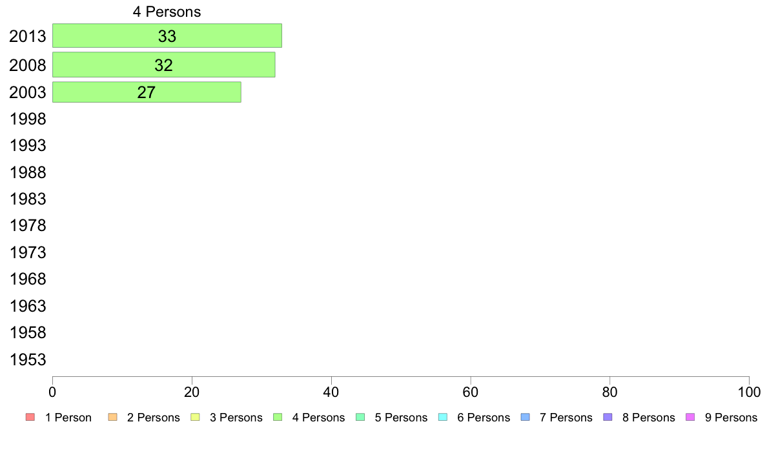Screen dimensions: 767x475
Task: Click the 7 Persons blue legend swatch
Action: (526, 418)
